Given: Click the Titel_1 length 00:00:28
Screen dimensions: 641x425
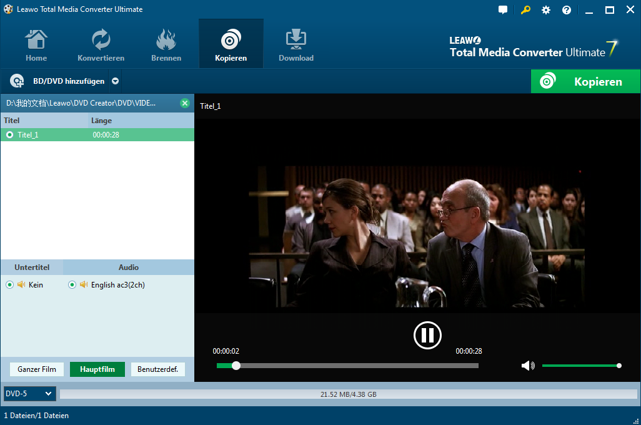Looking at the screenshot, I should (x=106, y=134).
